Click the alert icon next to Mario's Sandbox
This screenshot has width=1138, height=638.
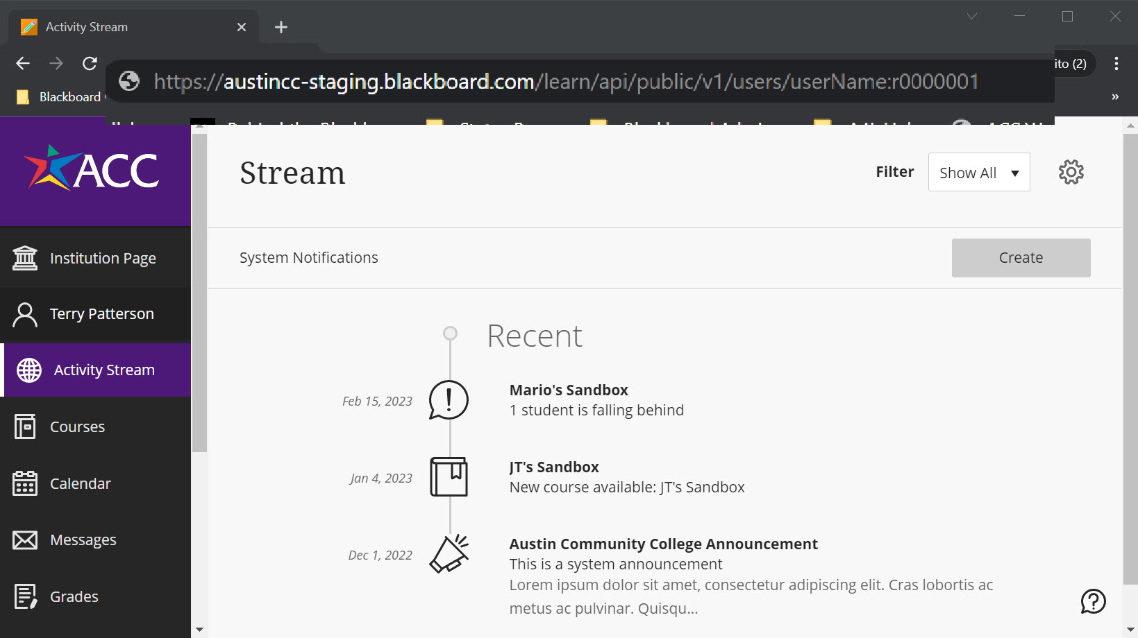(x=449, y=400)
